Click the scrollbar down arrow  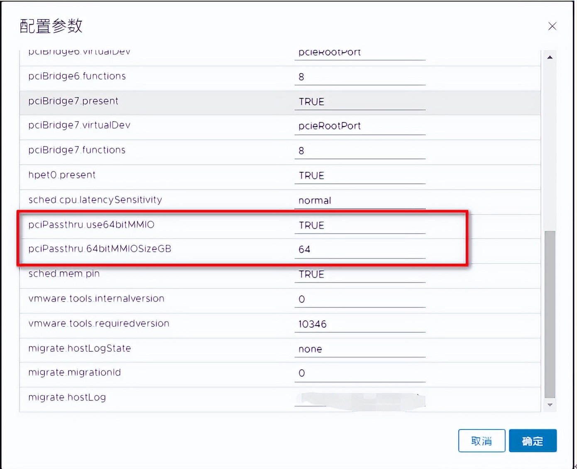click(x=550, y=405)
